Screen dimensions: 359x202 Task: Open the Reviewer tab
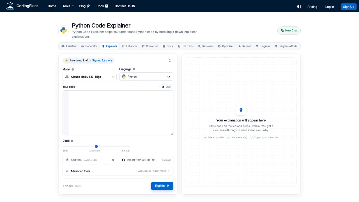(x=206, y=46)
